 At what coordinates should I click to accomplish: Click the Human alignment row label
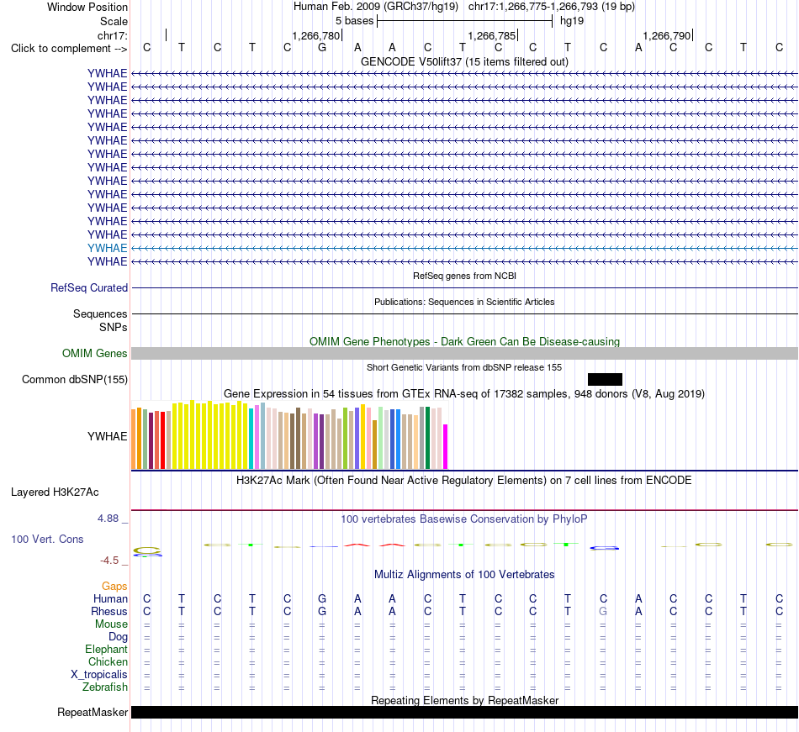click(x=110, y=599)
